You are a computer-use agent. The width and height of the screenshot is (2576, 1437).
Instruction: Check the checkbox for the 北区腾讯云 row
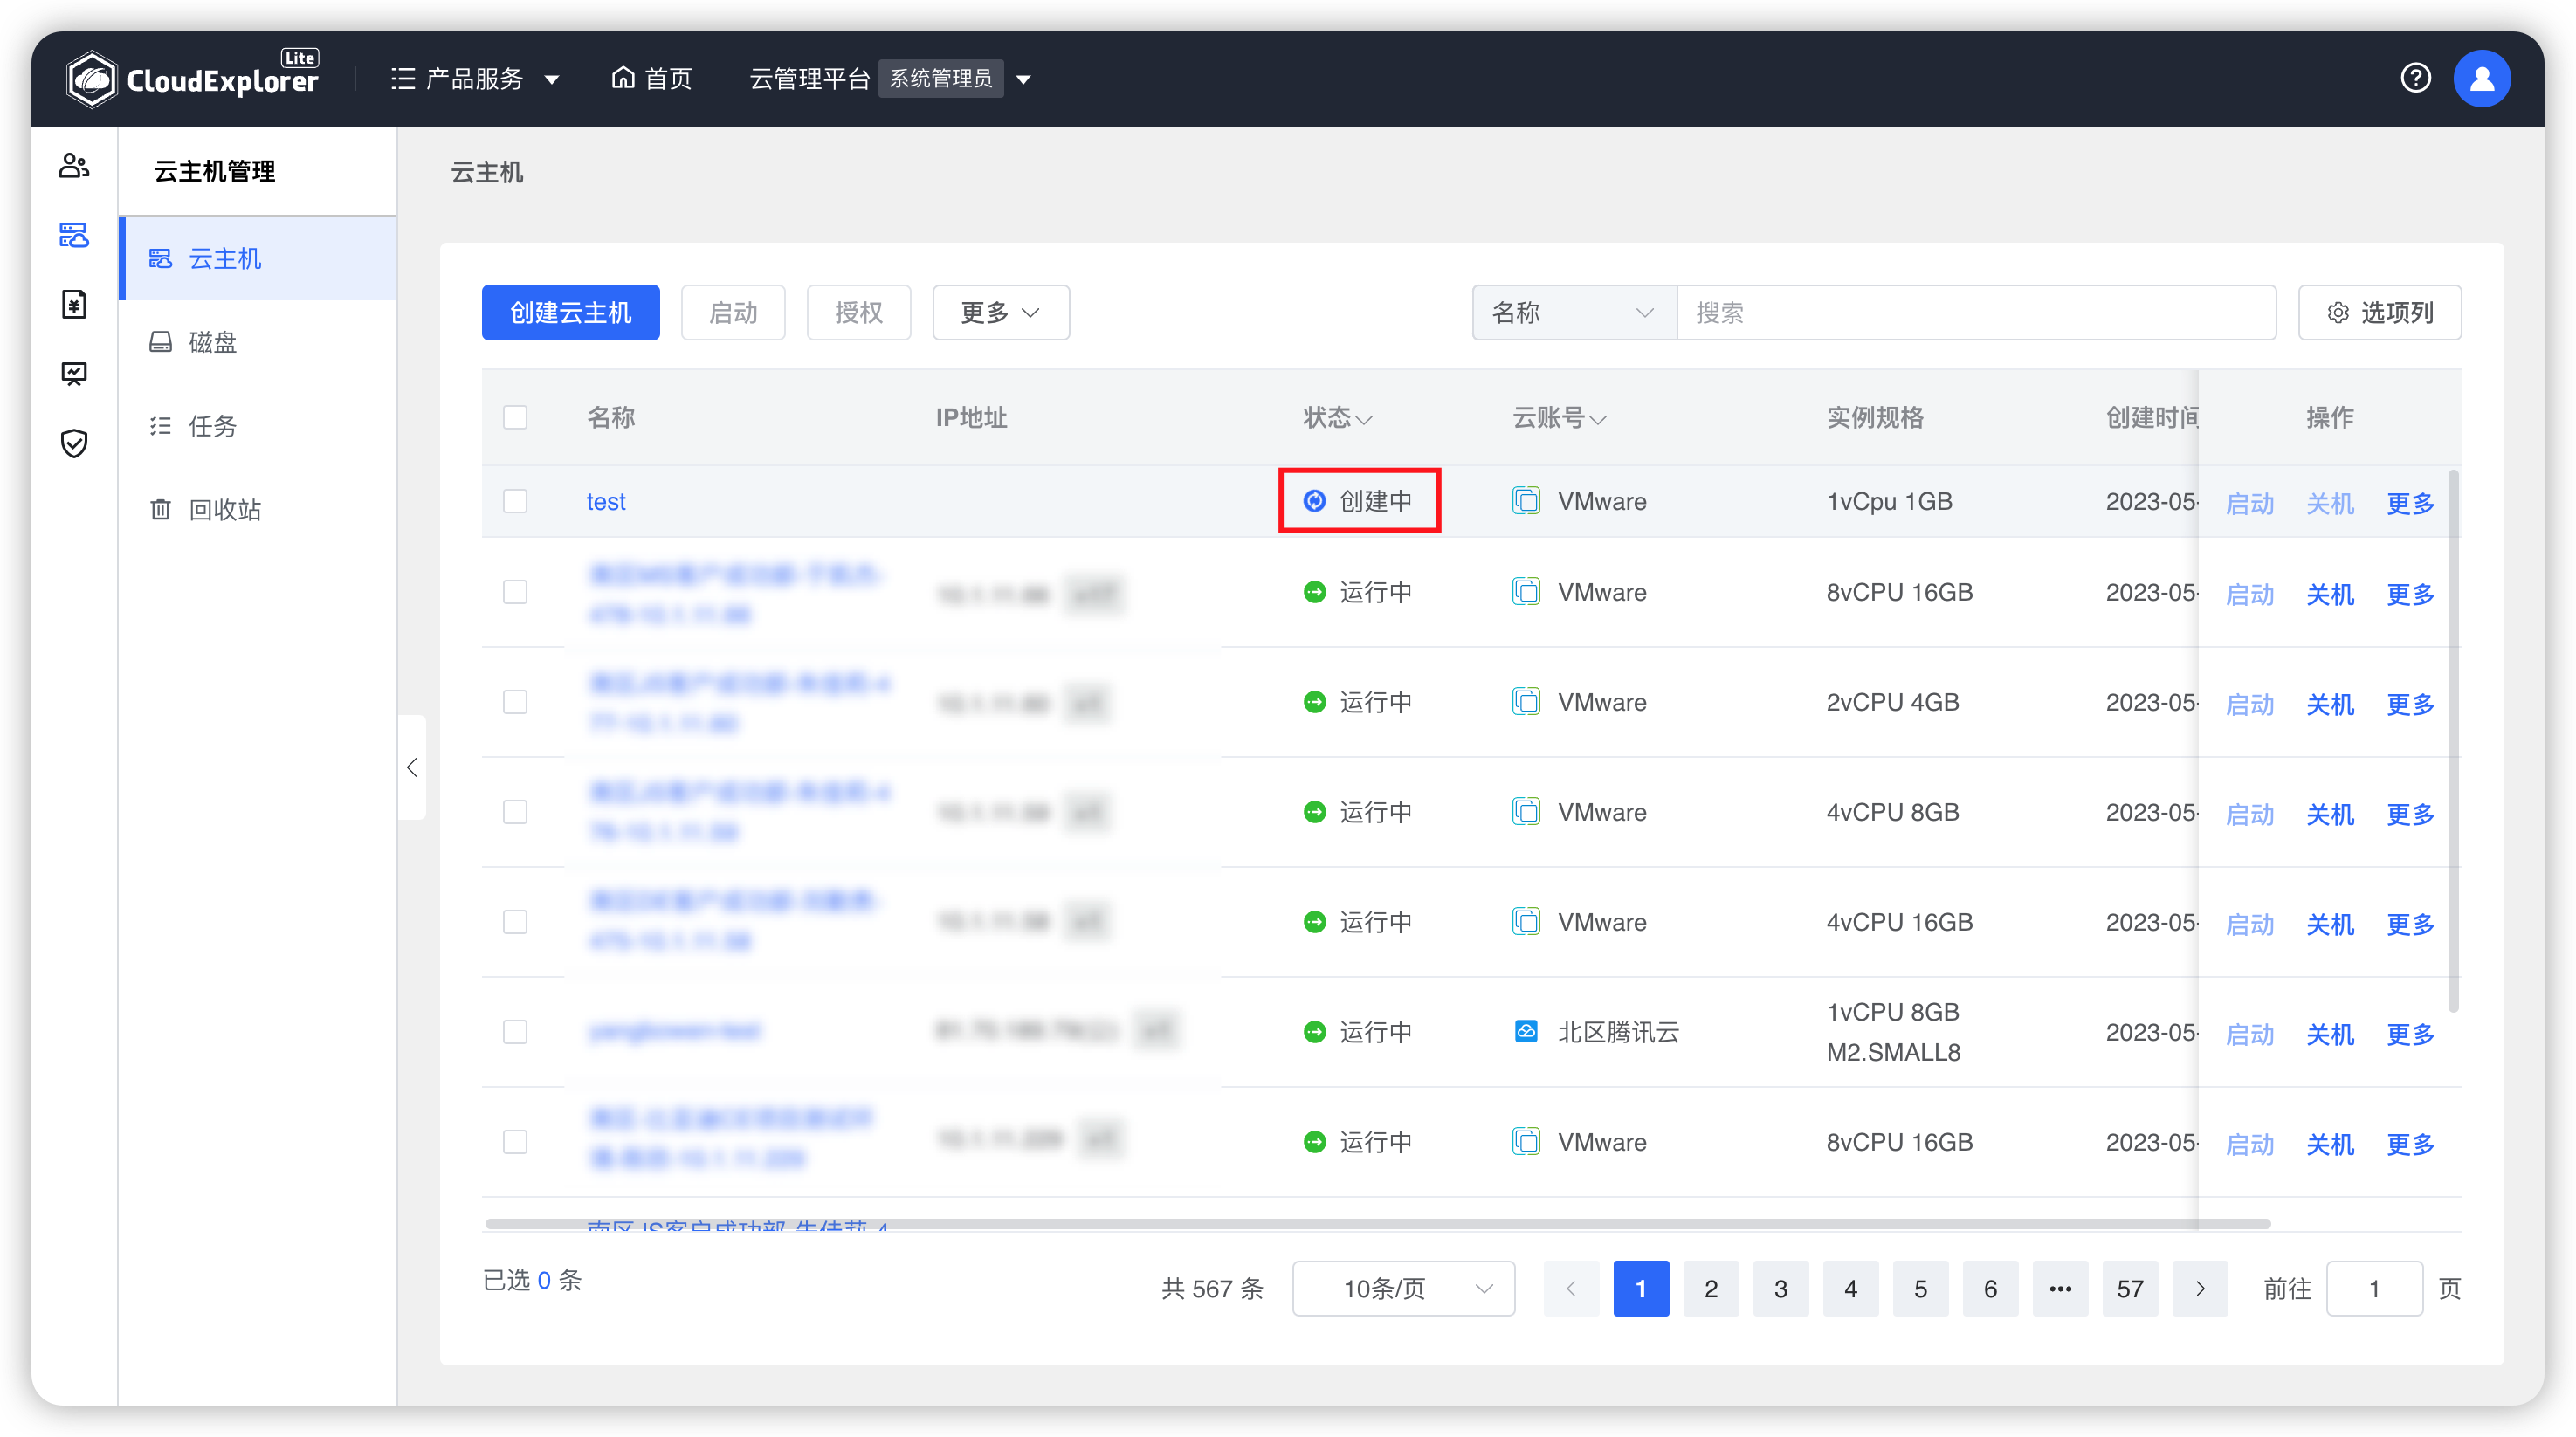coord(515,1032)
